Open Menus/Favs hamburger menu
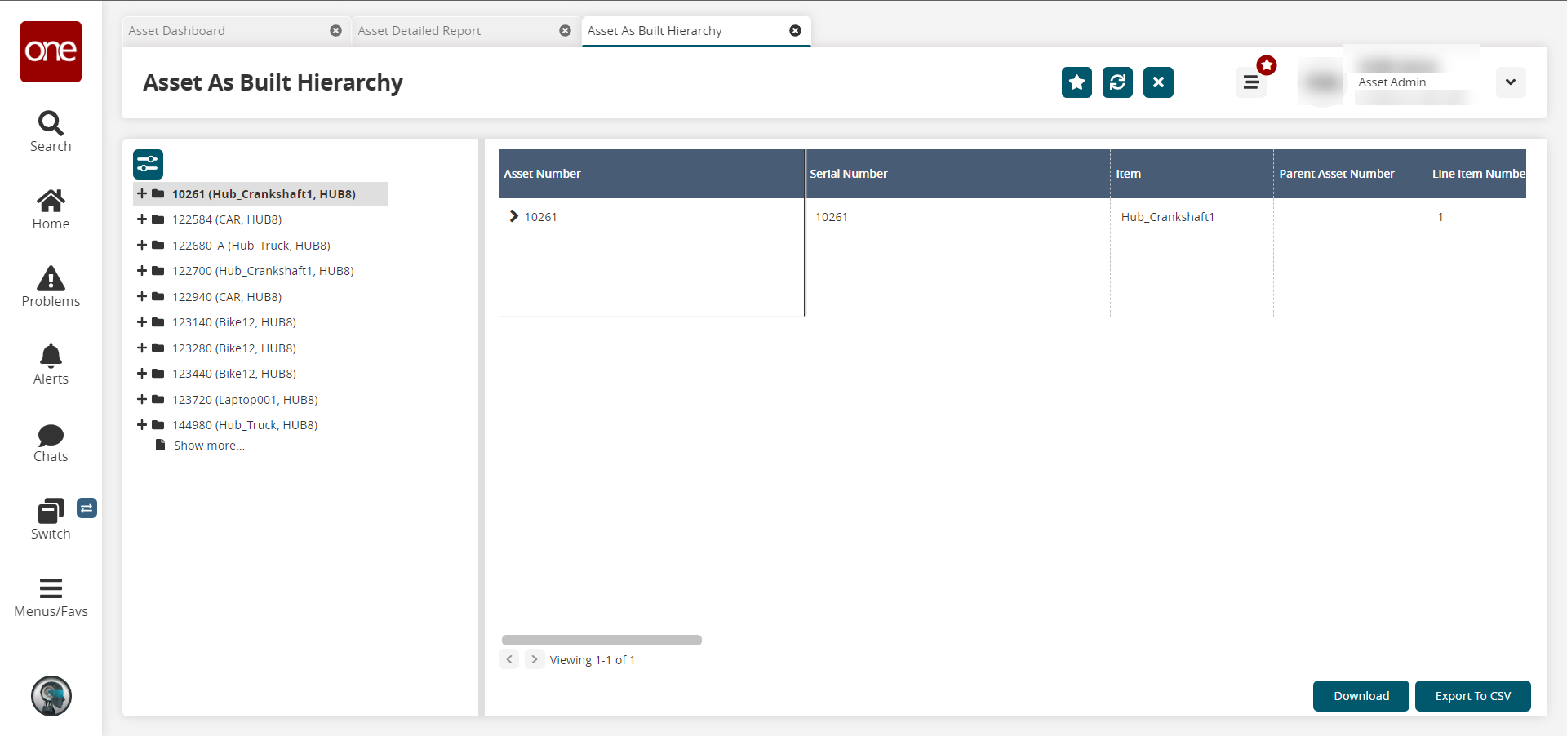 [51, 598]
